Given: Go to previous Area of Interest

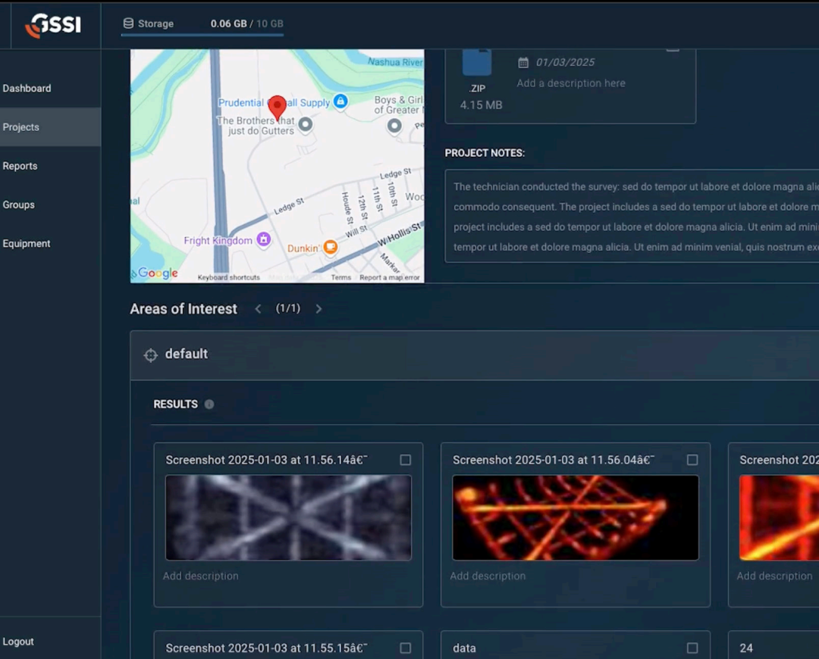Looking at the screenshot, I should pos(258,309).
